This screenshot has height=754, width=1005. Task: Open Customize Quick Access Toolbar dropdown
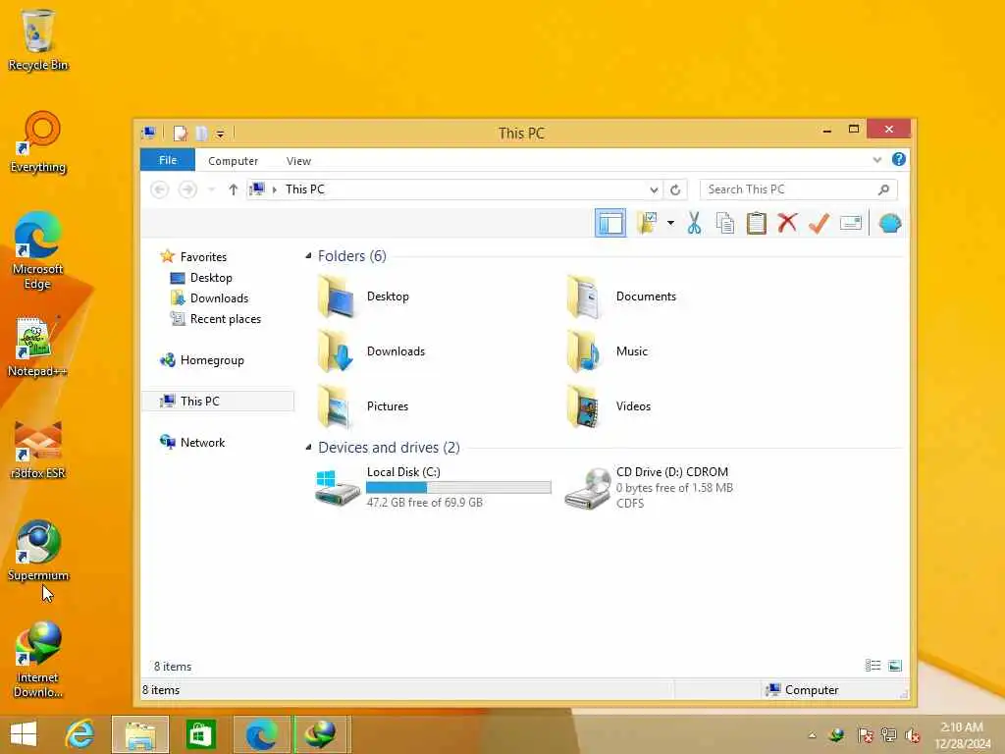point(220,134)
